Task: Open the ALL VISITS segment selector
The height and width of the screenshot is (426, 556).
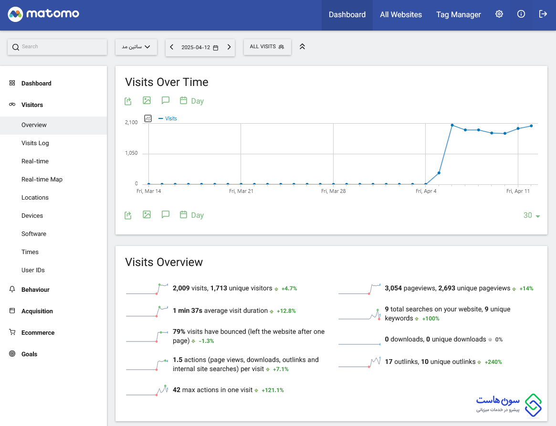Action: (x=267, y=47)
